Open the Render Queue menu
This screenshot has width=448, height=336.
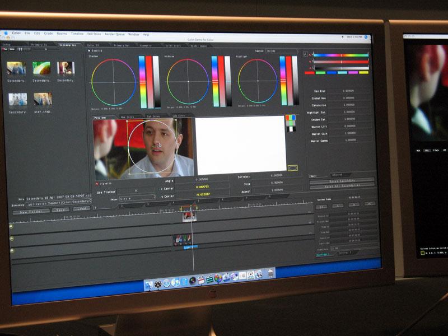(x=115, y=34)
